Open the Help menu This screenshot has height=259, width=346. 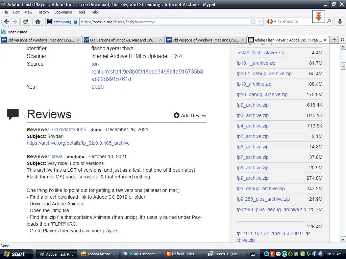coord(94,12)
